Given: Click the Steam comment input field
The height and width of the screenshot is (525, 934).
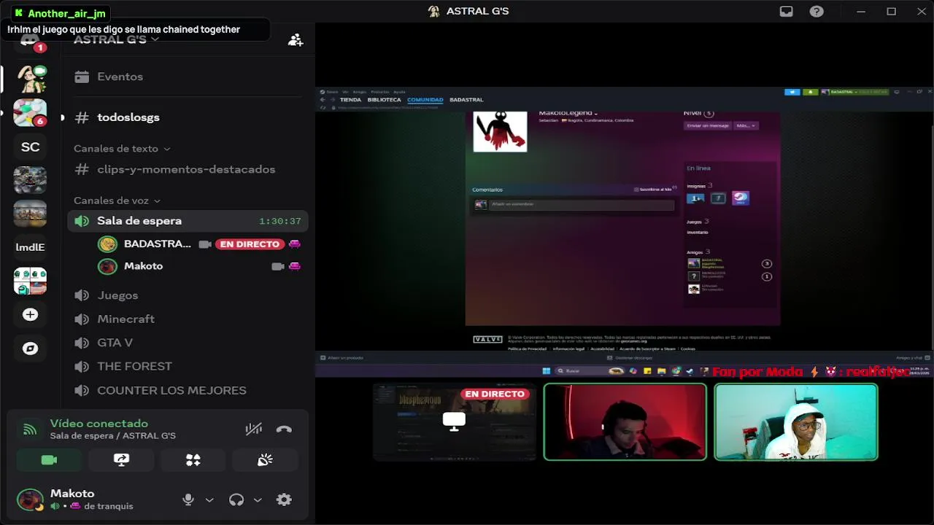Looking at the screenshot, I should (x=582, y=204).
